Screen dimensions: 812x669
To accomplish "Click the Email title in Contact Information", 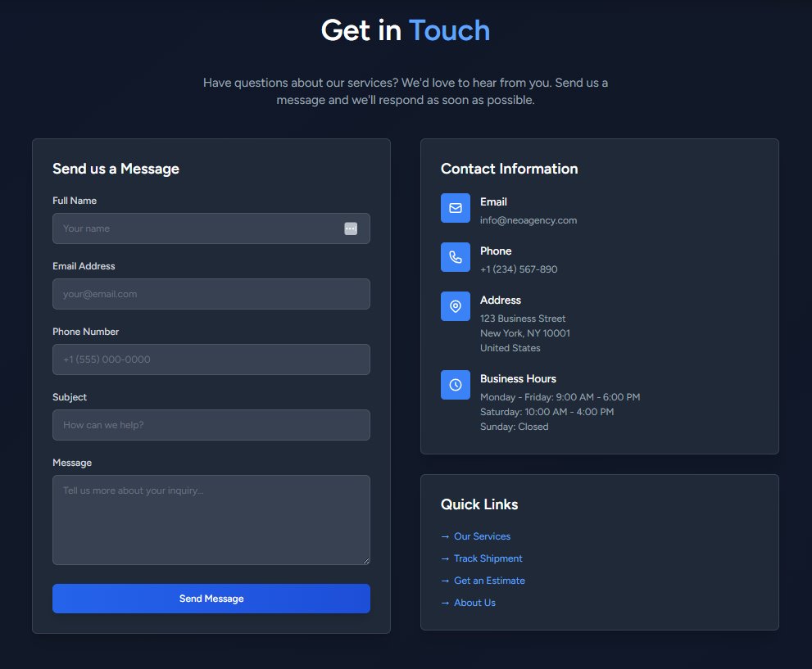I will [x=493, y=201].
